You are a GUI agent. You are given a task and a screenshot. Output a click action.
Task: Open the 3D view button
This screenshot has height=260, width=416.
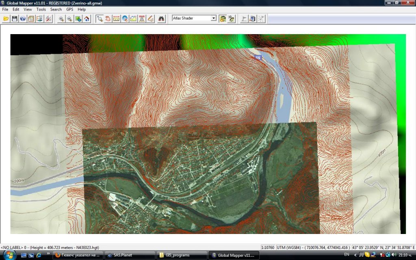(231, 18)
